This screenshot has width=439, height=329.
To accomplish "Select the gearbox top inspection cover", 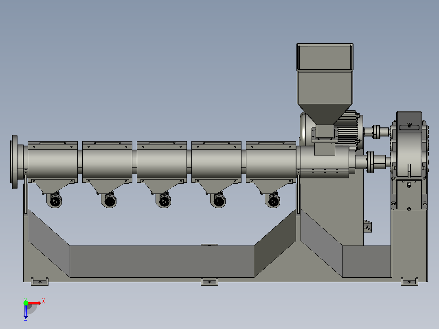I will (409, 127).
